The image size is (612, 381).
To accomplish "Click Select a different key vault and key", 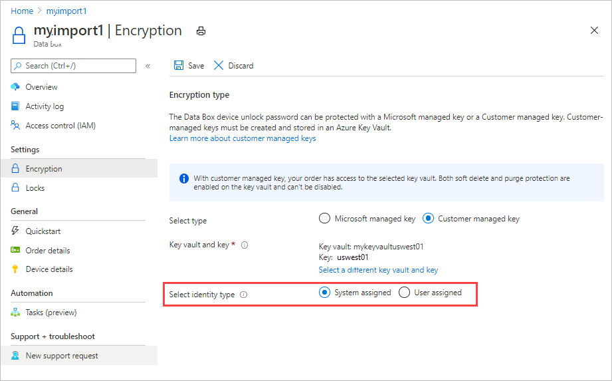I will [x=378, y=270].
